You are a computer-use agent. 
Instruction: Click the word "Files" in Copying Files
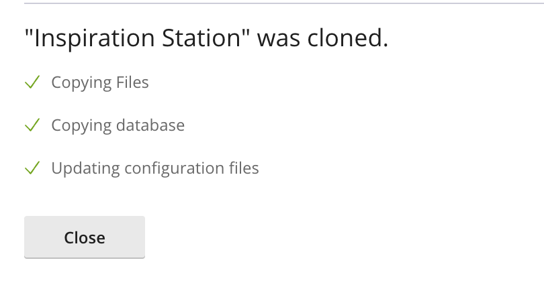tap(132, 82)
